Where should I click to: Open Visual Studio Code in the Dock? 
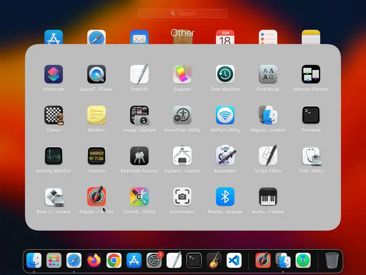coord(234,260)
